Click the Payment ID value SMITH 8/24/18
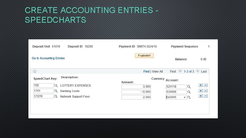 pos(147,47)
